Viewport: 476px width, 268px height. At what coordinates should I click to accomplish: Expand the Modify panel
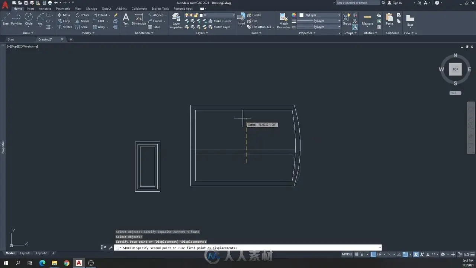point(88,33)
